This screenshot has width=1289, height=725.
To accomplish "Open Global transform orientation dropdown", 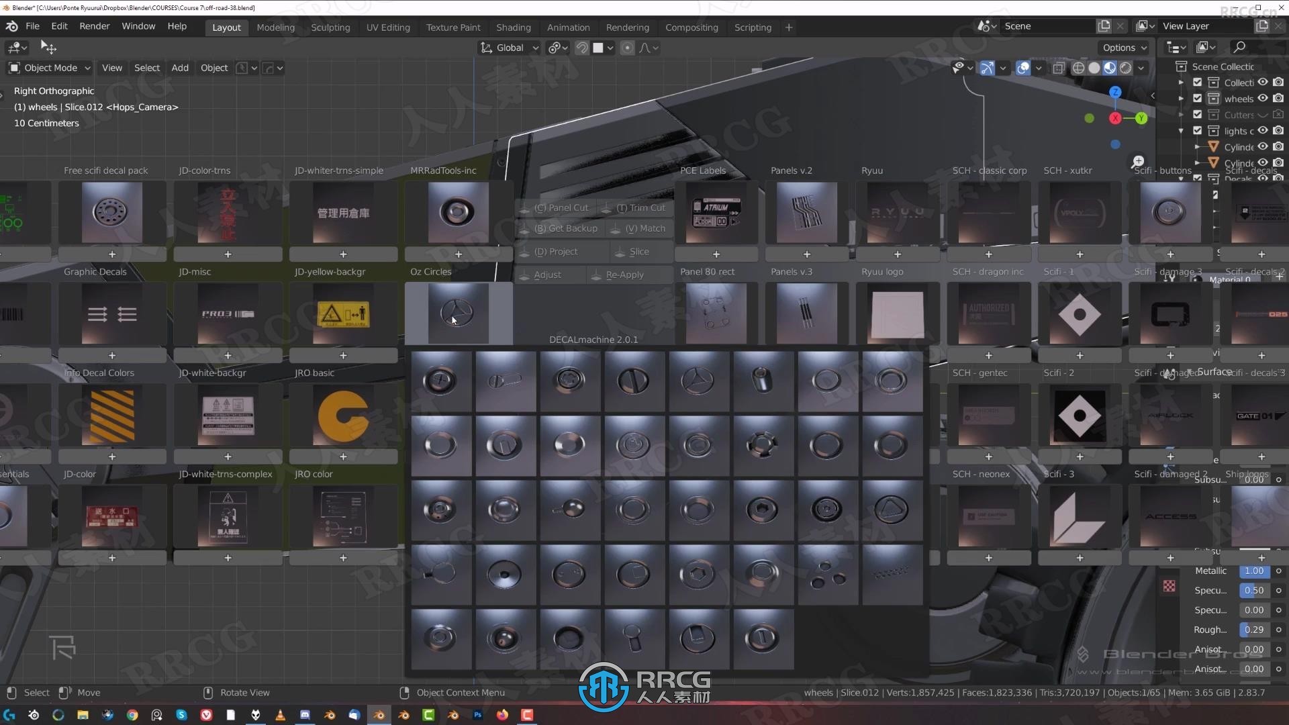I will [x=509, y=48].
